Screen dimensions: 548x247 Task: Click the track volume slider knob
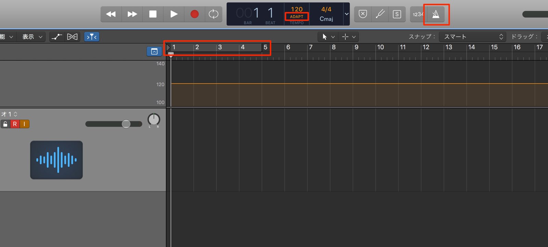point(126,124)
